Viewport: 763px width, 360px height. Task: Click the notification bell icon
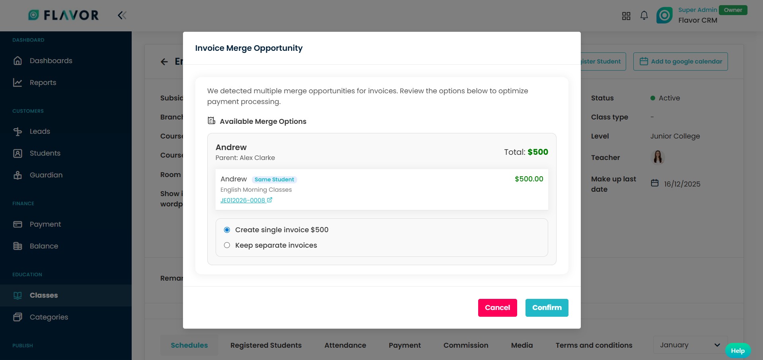pyautogui.click(x=644, y=15)
